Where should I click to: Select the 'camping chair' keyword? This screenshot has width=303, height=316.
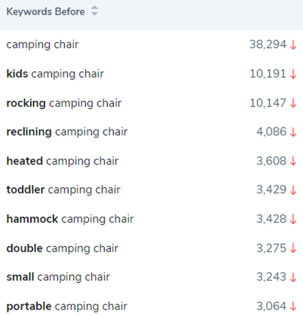pyautogui.click(x=42, y=45)
